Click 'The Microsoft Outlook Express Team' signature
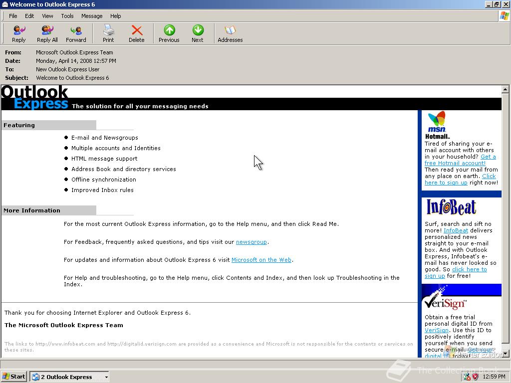This screenshot has width=511, height=383. coord(64,325)
